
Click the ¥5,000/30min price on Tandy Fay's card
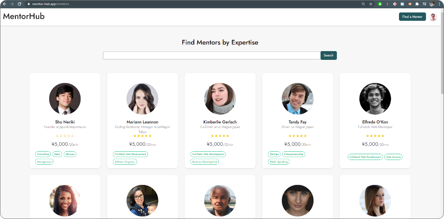(298, 144)
